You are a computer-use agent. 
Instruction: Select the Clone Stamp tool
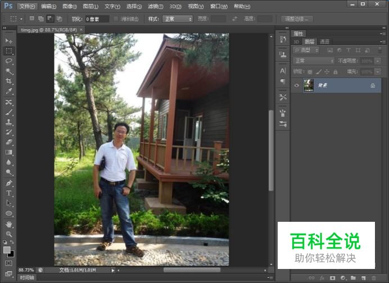pos(9,122)
